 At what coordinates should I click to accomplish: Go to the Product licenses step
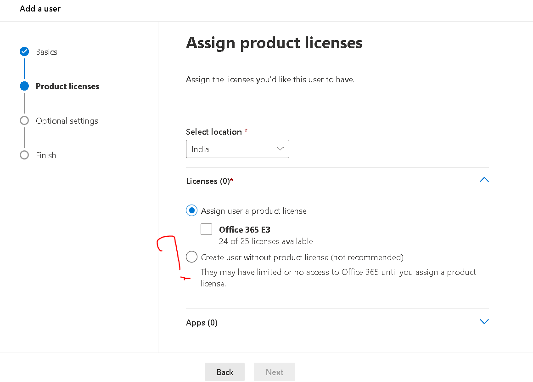tap(67, 86)
